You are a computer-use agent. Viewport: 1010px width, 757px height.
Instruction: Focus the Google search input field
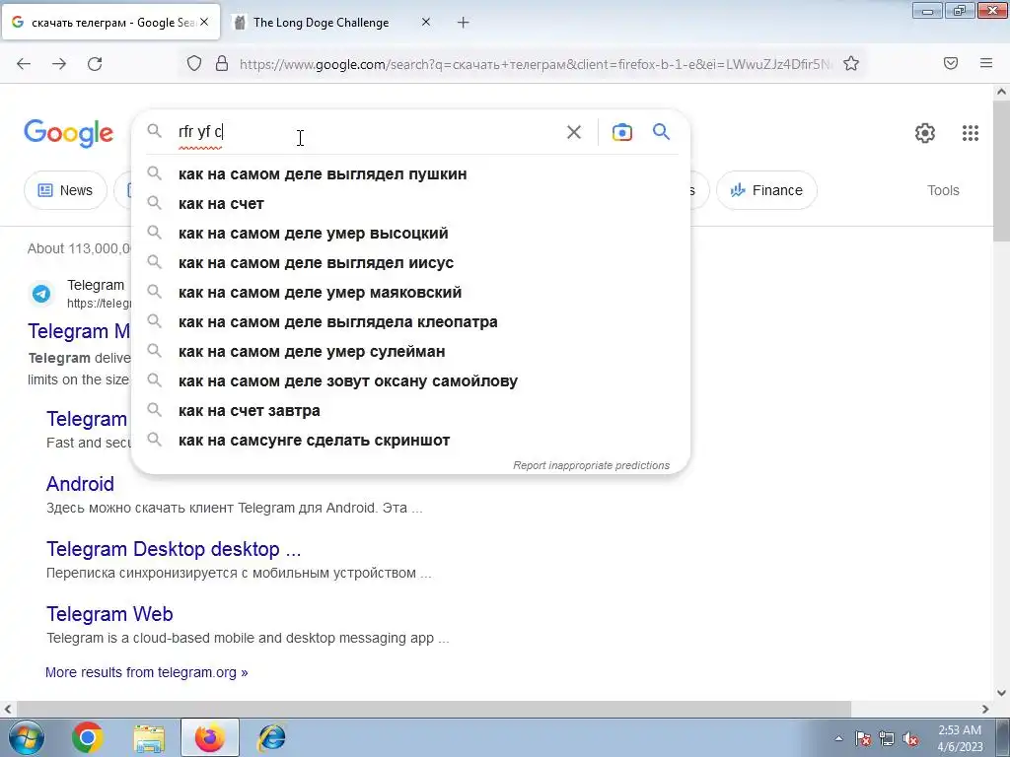coord(367,132)
